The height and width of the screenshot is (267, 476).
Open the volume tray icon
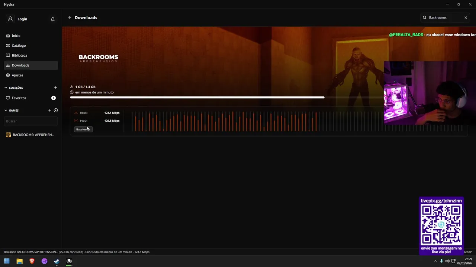coord(447,261)
